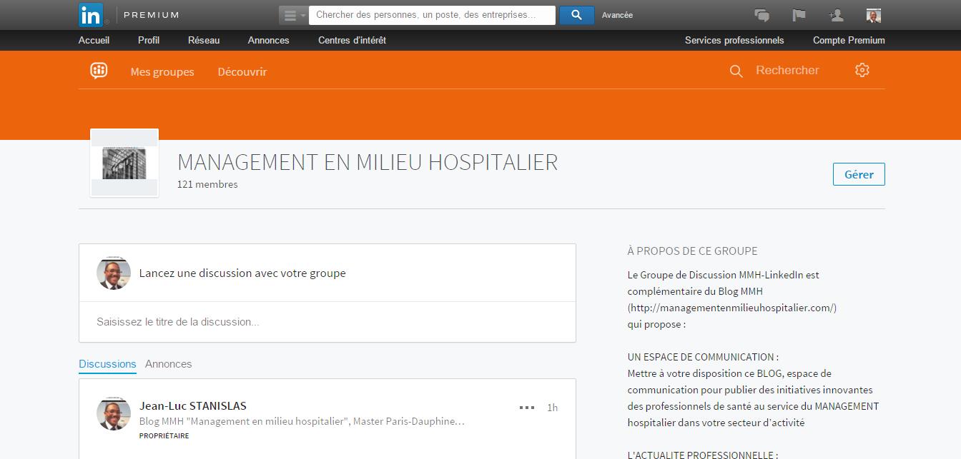This screenshot has height=459, width=961.
Task: Open the Centres d'intérêt menu
Action: click(352, 41)
